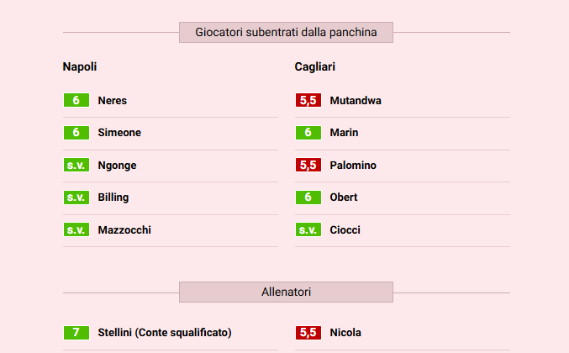This screenshot has width=569, height=353.
Task: Click Ngonge's s.v. rating badge
Action: (x=76, y=166)
